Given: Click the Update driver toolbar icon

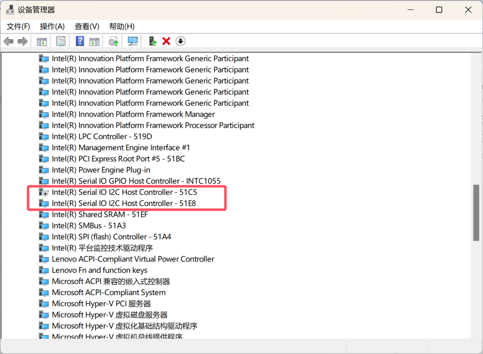Looking at the screenshot, I should coord(113,41).
